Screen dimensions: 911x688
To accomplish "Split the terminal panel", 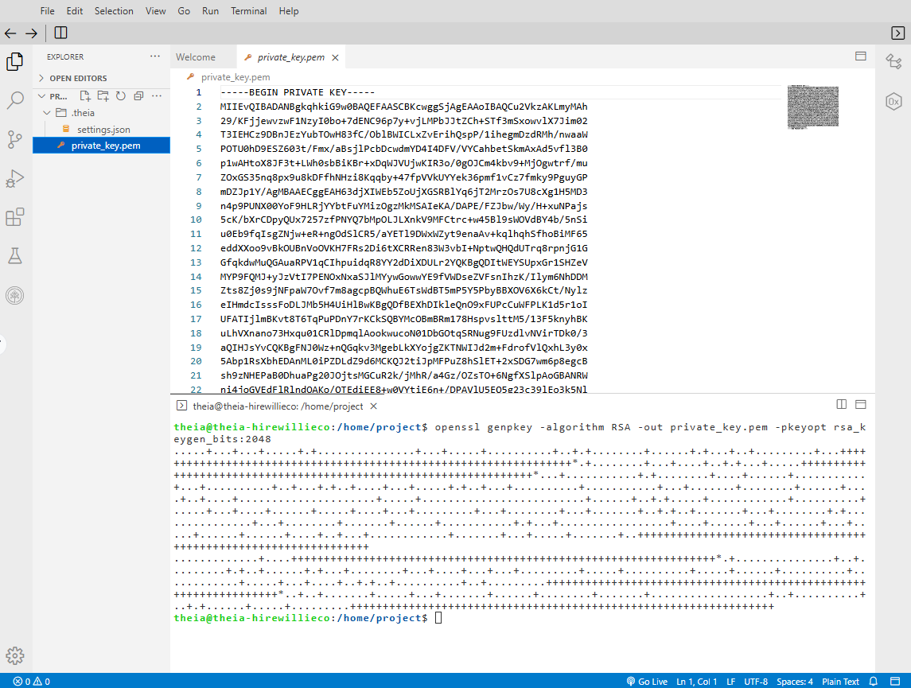I will coord(841,404).
